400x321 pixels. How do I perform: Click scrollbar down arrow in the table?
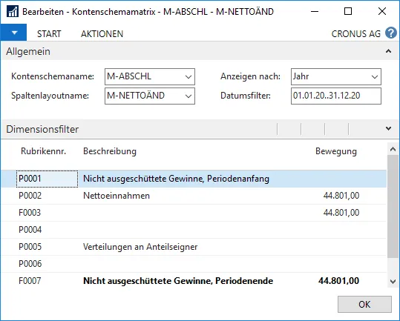393,282
